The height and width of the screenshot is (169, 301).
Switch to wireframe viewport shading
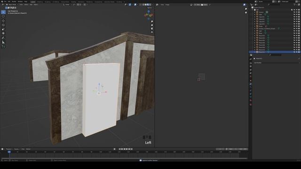pyautogui.click(x=143, y=5)
